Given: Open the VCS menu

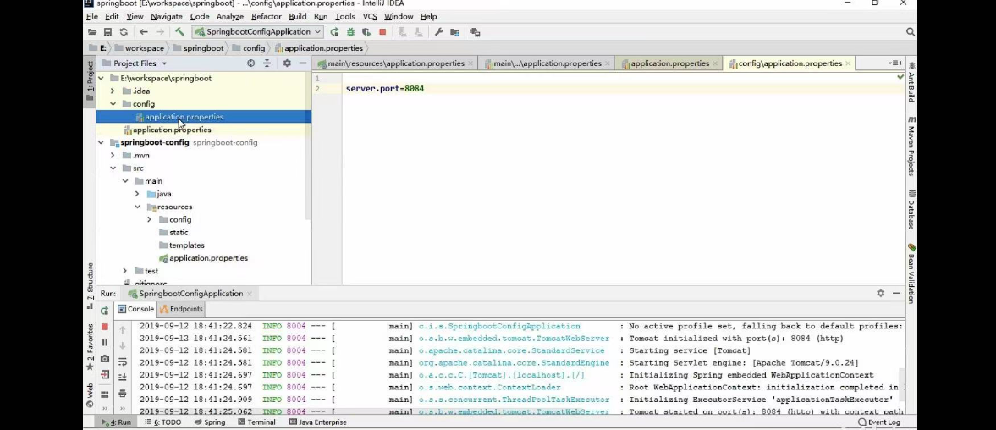Looking at the screenshot, I should pyautogui.click(x=370, y=17).
